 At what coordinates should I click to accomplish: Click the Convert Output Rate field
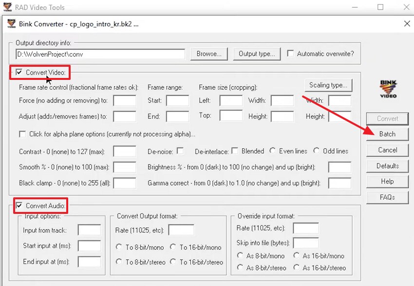[181, 230]
